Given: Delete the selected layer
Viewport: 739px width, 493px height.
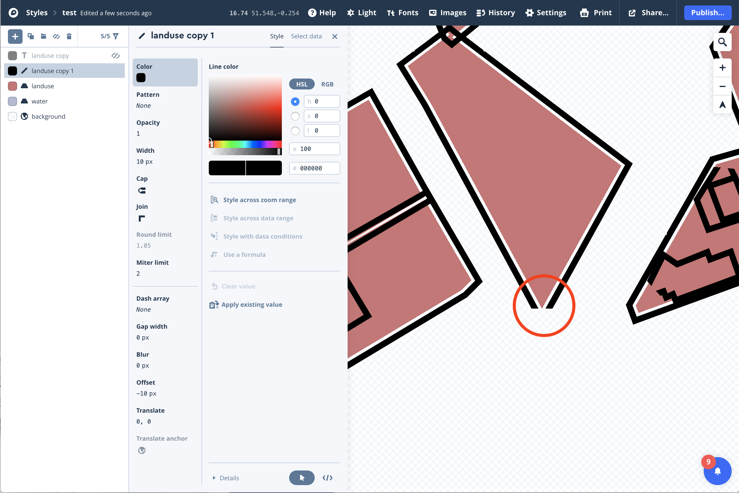Looking at the screenshot, I should (x=69, y=36).
